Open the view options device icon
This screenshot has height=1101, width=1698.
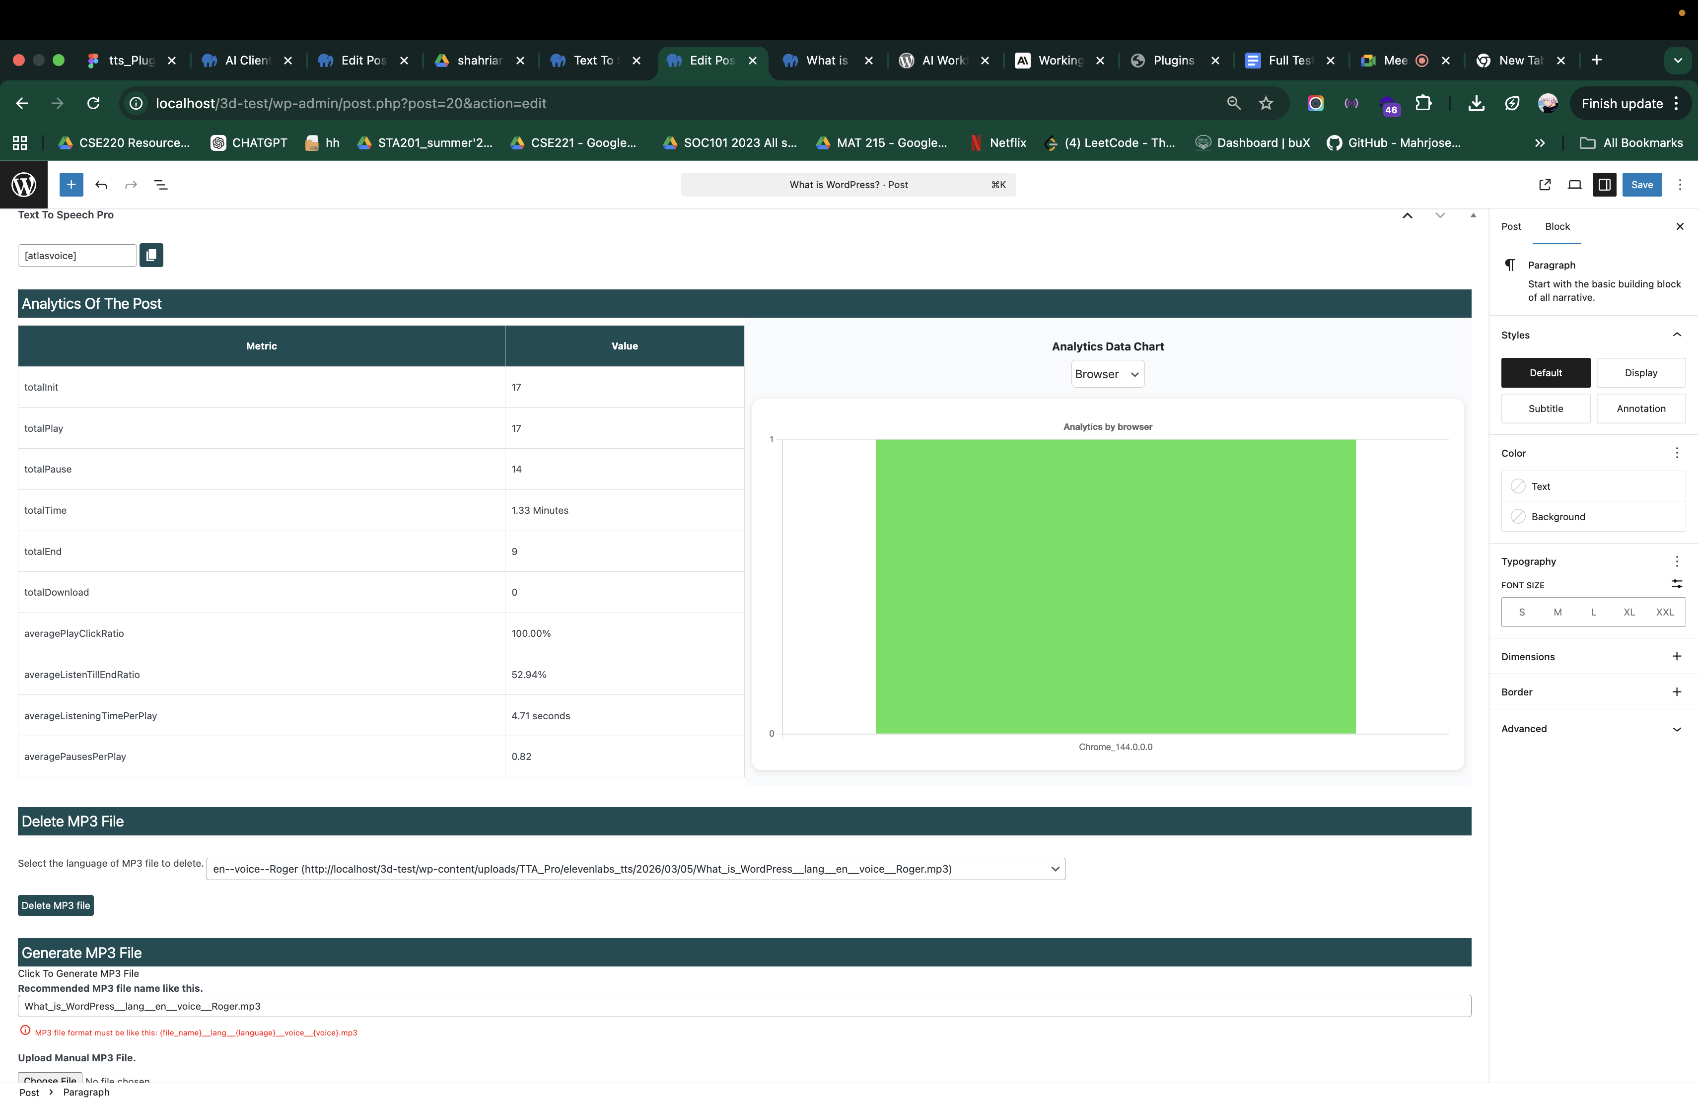click(x=1574, y=185)
